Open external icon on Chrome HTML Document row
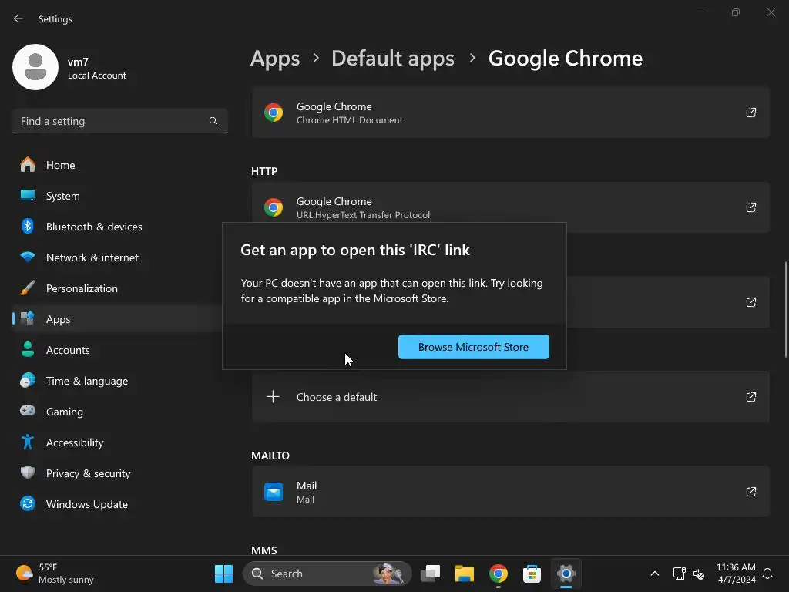This screenshot has width=789, height=592. coord(750,113)
